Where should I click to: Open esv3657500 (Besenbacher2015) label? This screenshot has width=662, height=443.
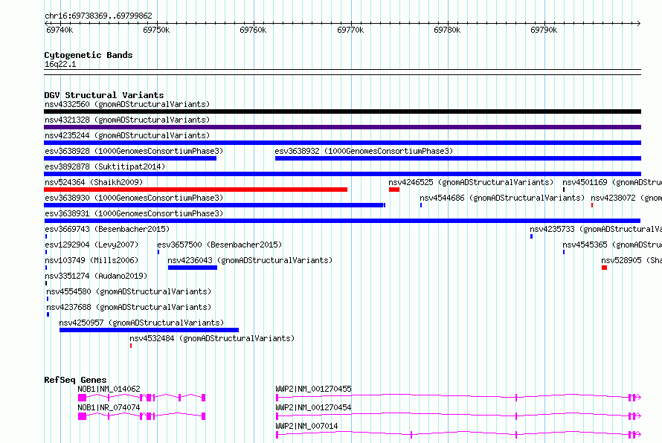(x=219, y=245)
